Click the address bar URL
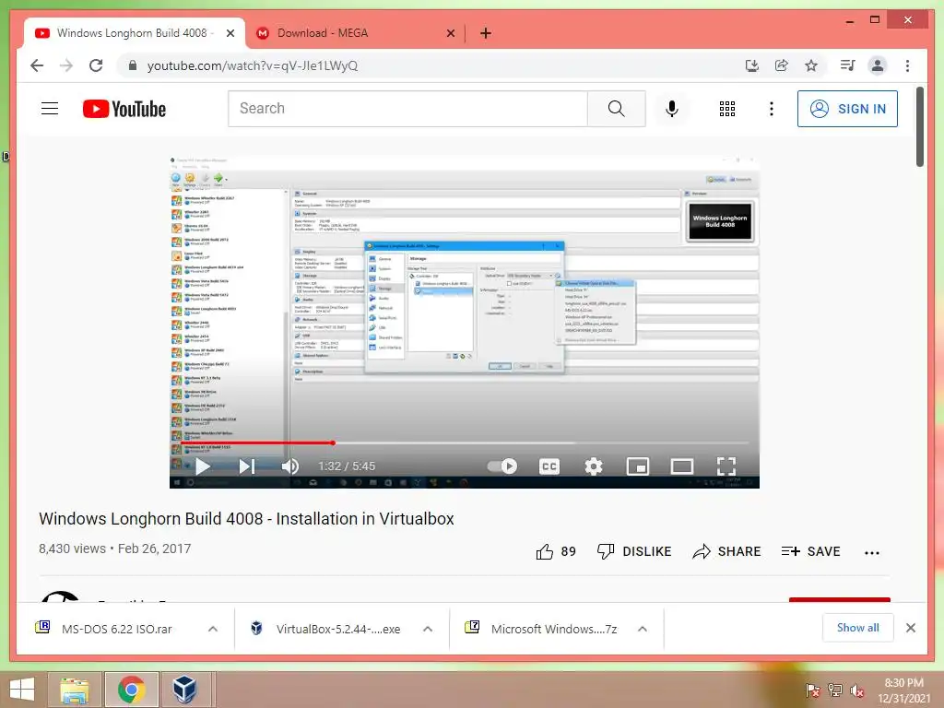 (x=253, y=65)
